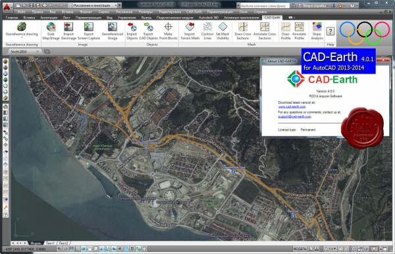Viewport: 395px width, 254px height.
Task: Click the Plot printer icon in quick access toolbar
Action: [x=45, y=5]
